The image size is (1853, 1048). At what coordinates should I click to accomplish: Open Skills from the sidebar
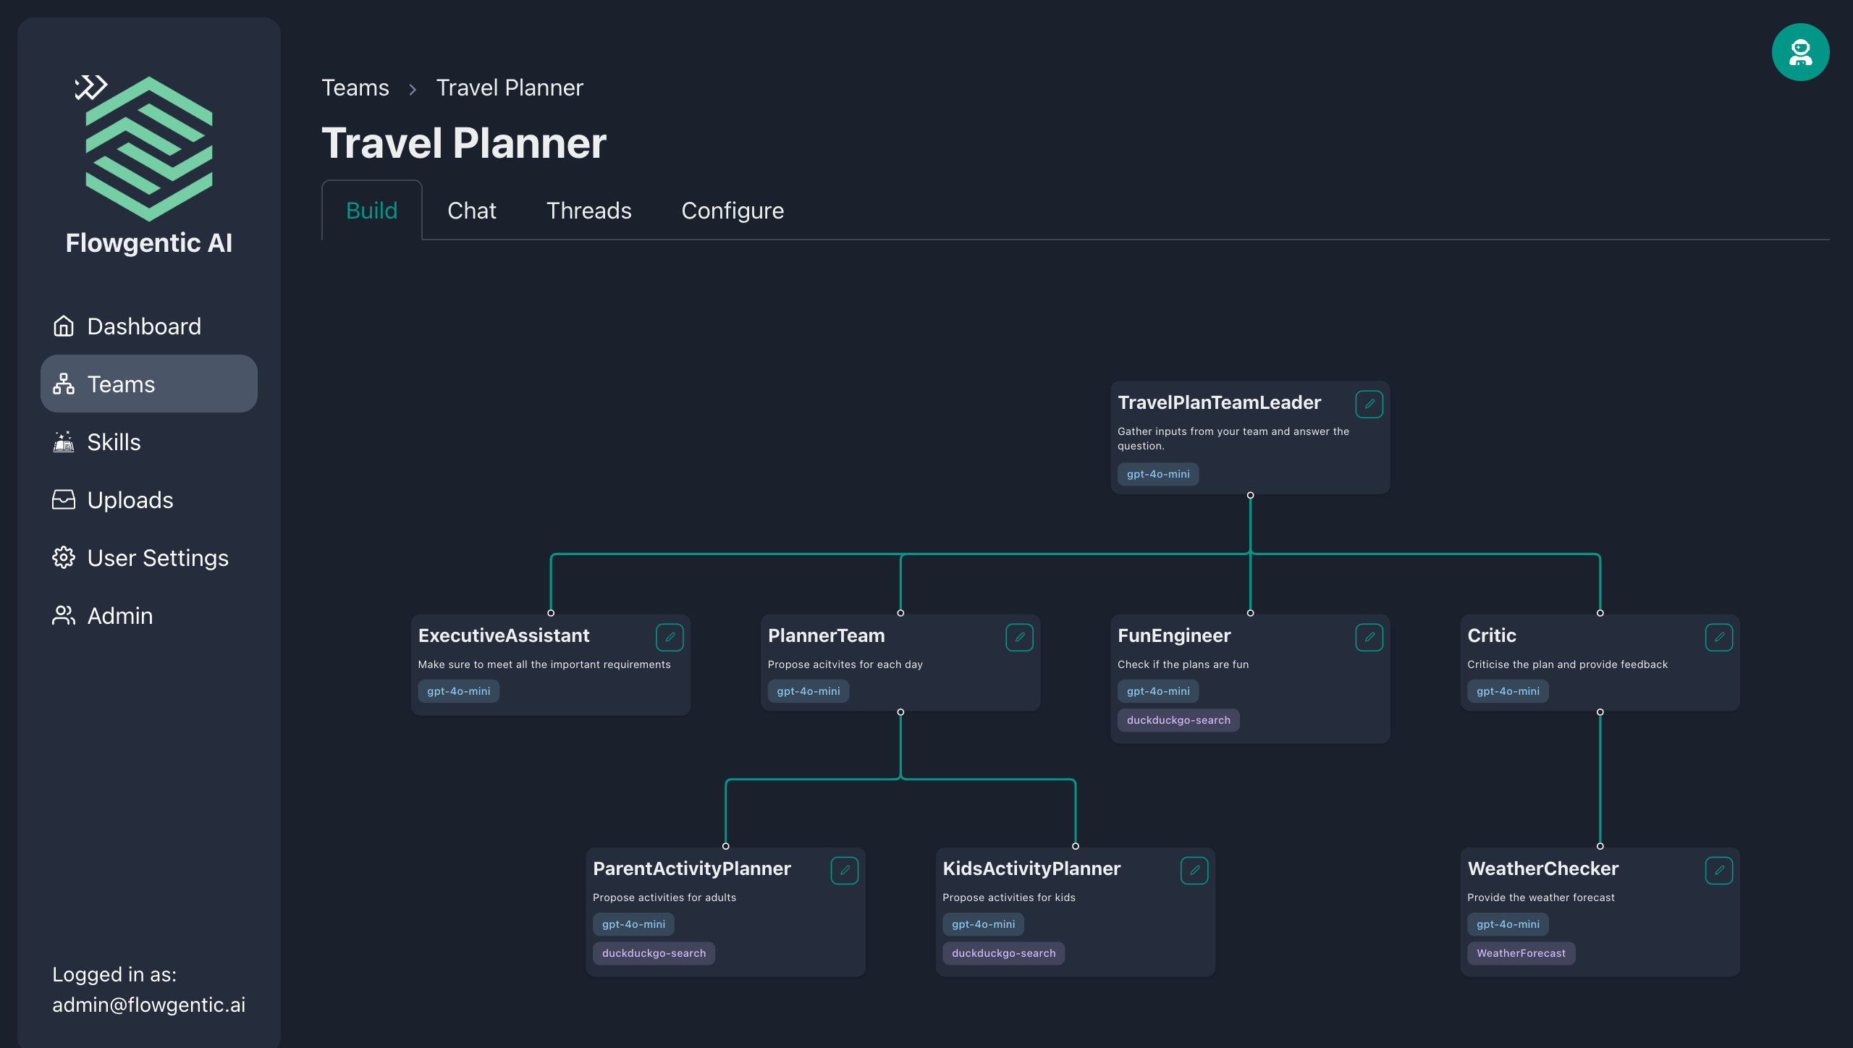pos(149,442)
